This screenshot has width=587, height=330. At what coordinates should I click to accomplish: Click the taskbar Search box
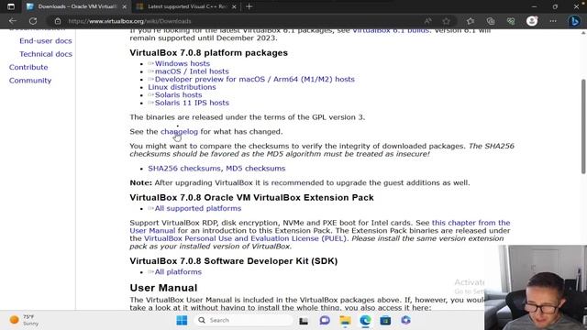[244, 320]
